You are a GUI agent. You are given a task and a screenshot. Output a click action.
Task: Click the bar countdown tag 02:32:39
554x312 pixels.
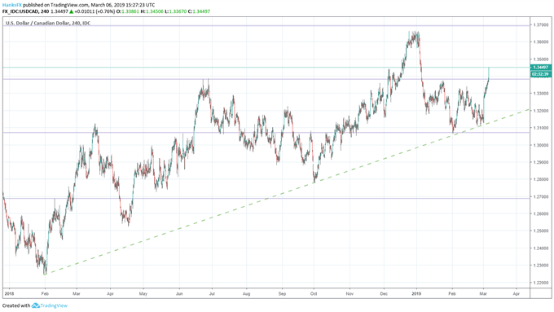tap(541, 74)
